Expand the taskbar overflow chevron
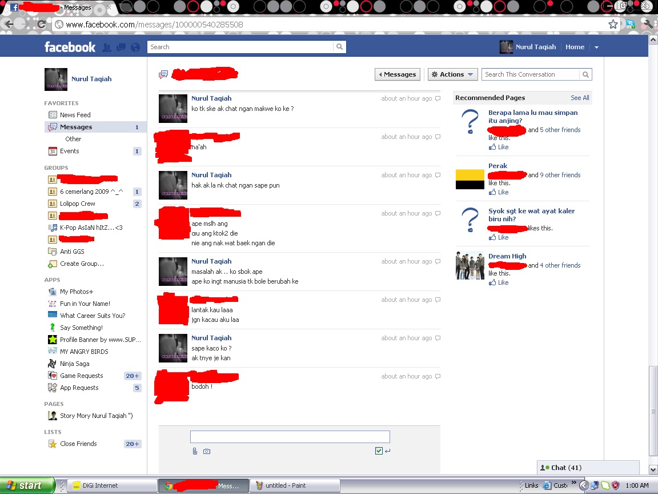The width and height of the screenshot is (658, 494). [573, 482]
